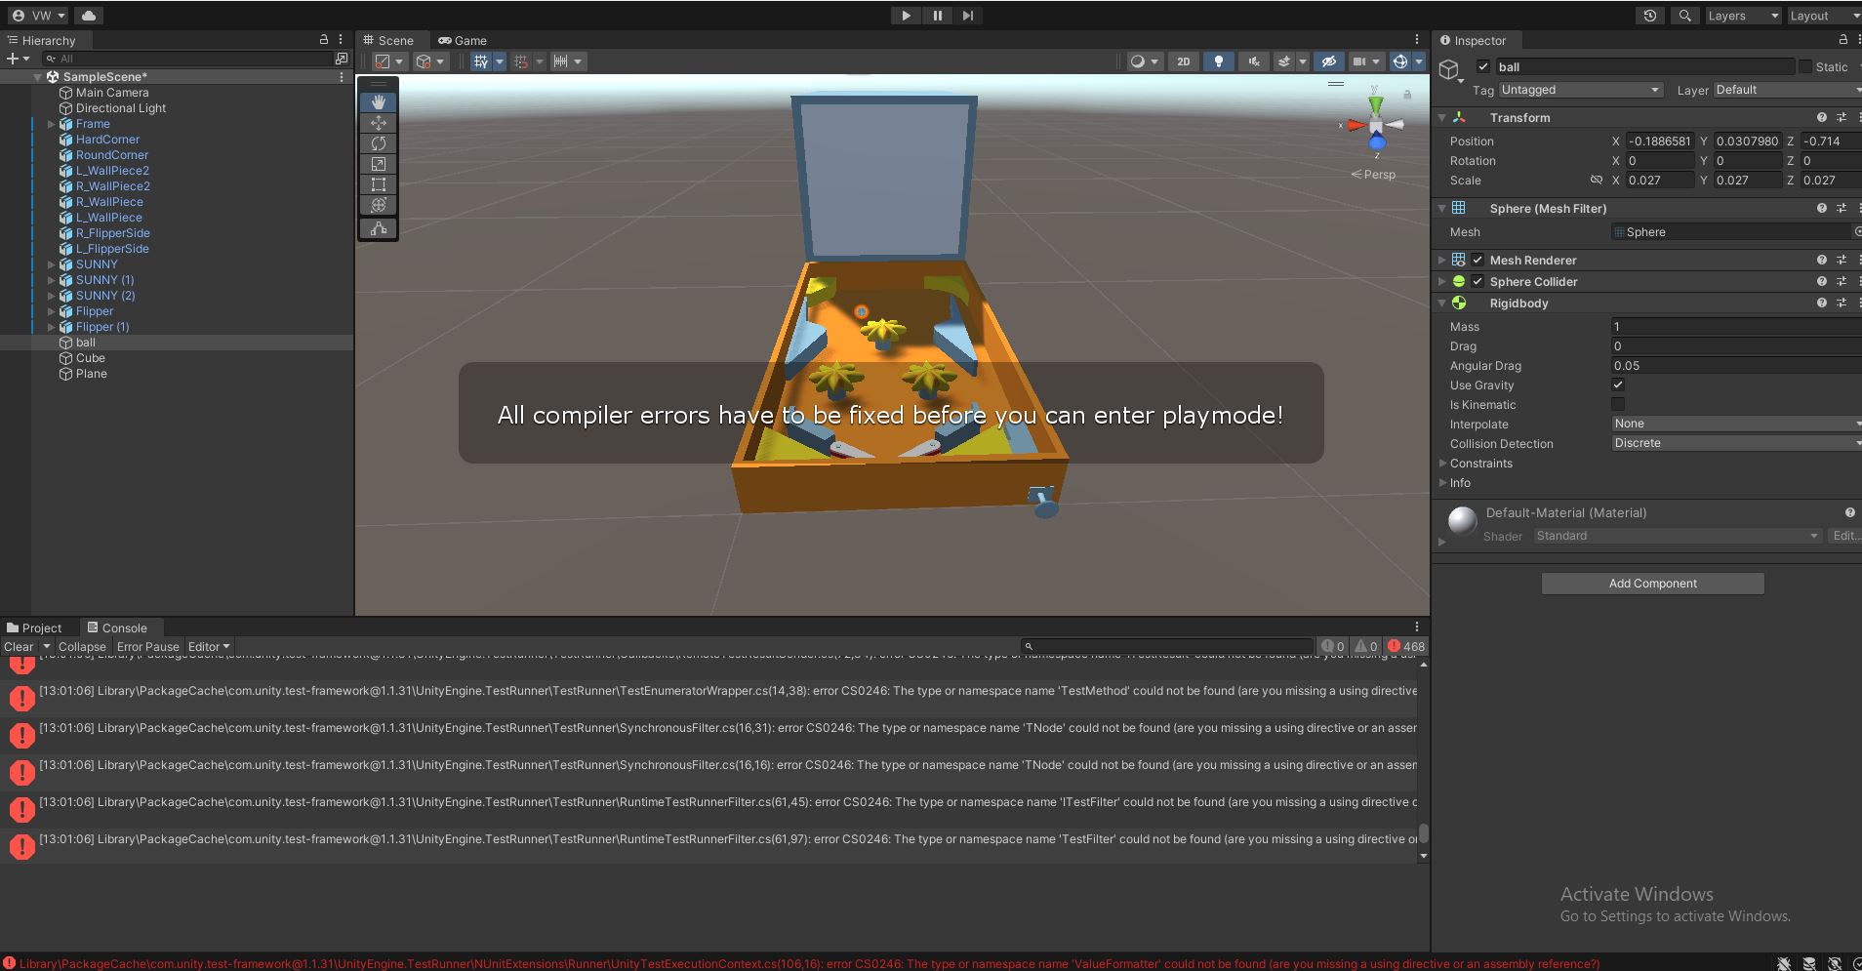Image resolution: width=1862 pixels, height=971 pixels.
Task: Open the undo history icon
Action: point(1650,16)
